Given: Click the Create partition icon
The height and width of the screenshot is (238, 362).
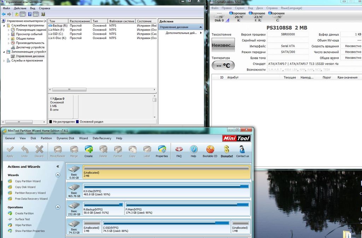Looking at the screenshot, I should point(88,150).
